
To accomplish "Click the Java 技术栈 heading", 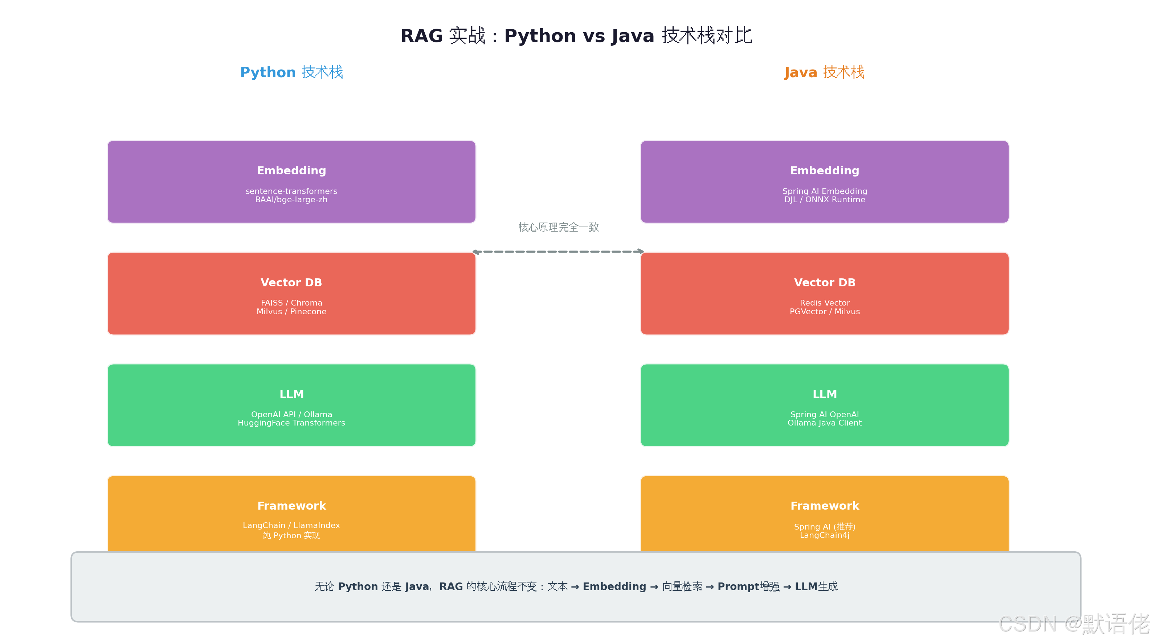I will pyautogui.click(x=824, y=72).
